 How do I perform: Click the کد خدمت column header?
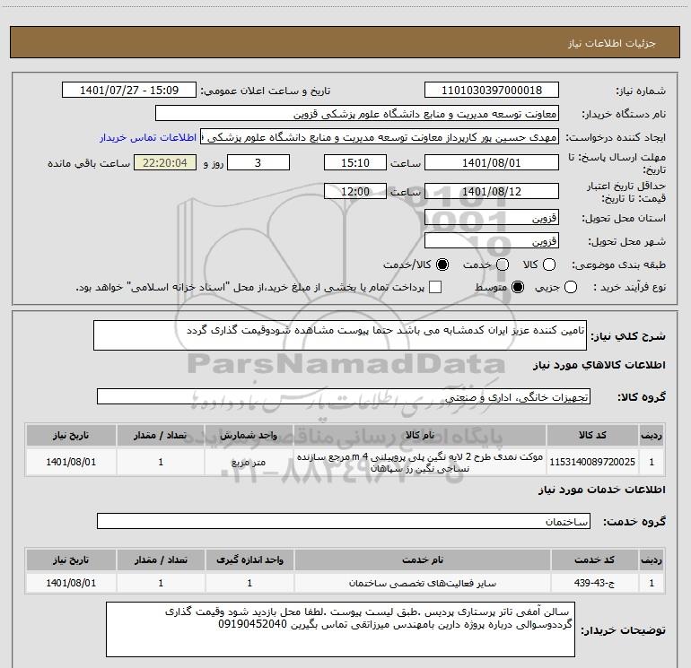[594, 560]
